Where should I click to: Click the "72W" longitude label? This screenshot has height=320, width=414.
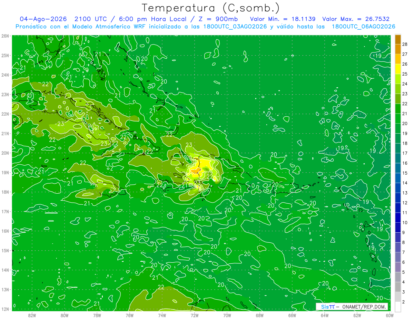[x=194, y=315]
